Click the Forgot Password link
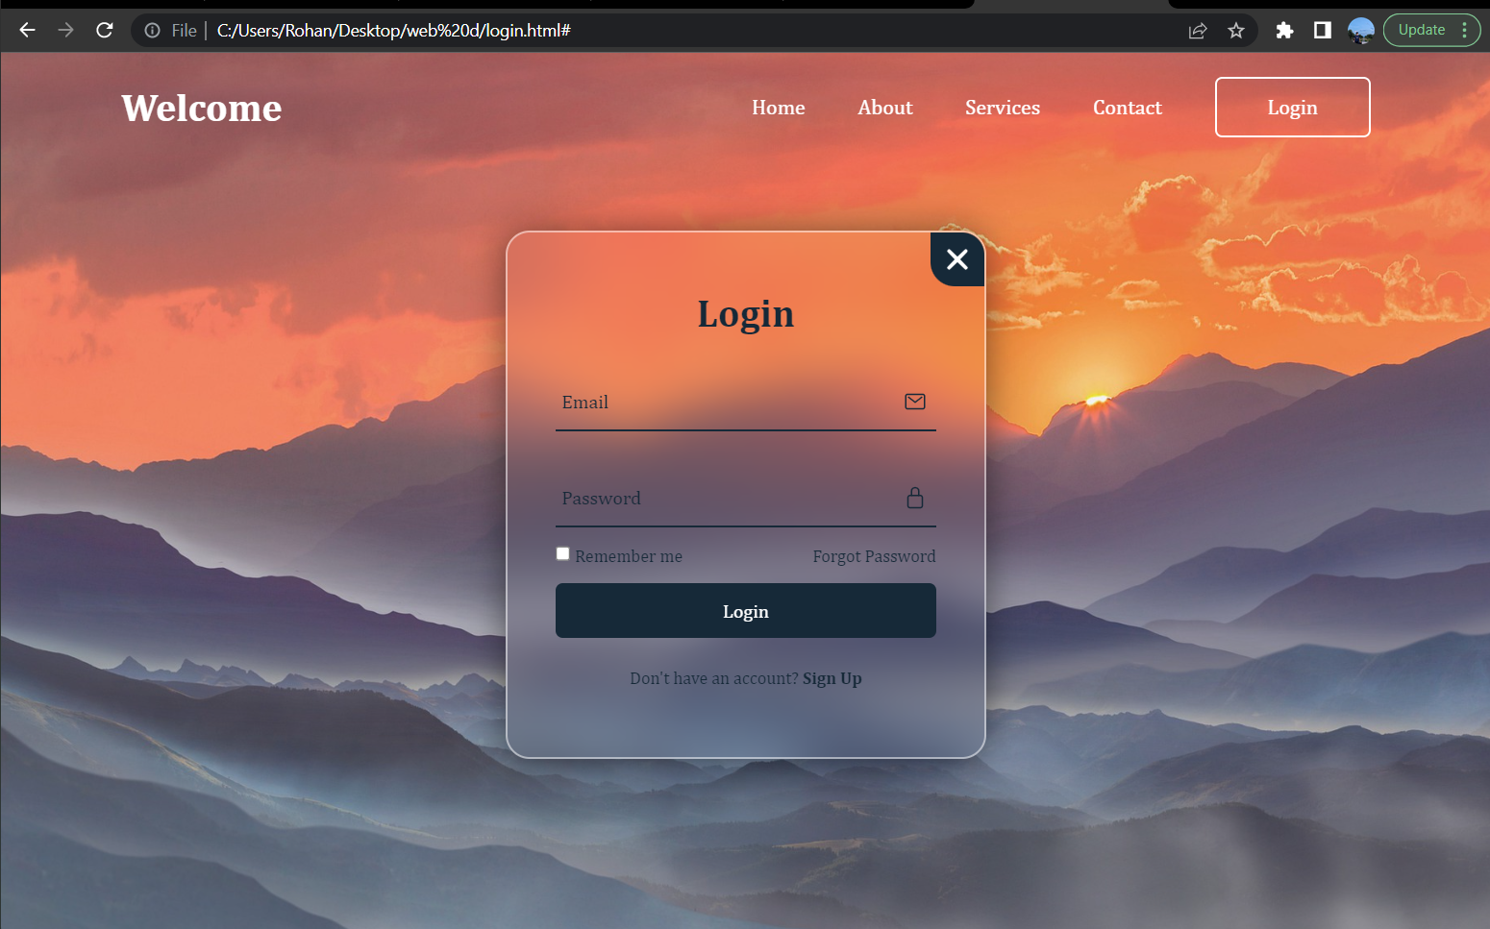 (x=873, y=556)
